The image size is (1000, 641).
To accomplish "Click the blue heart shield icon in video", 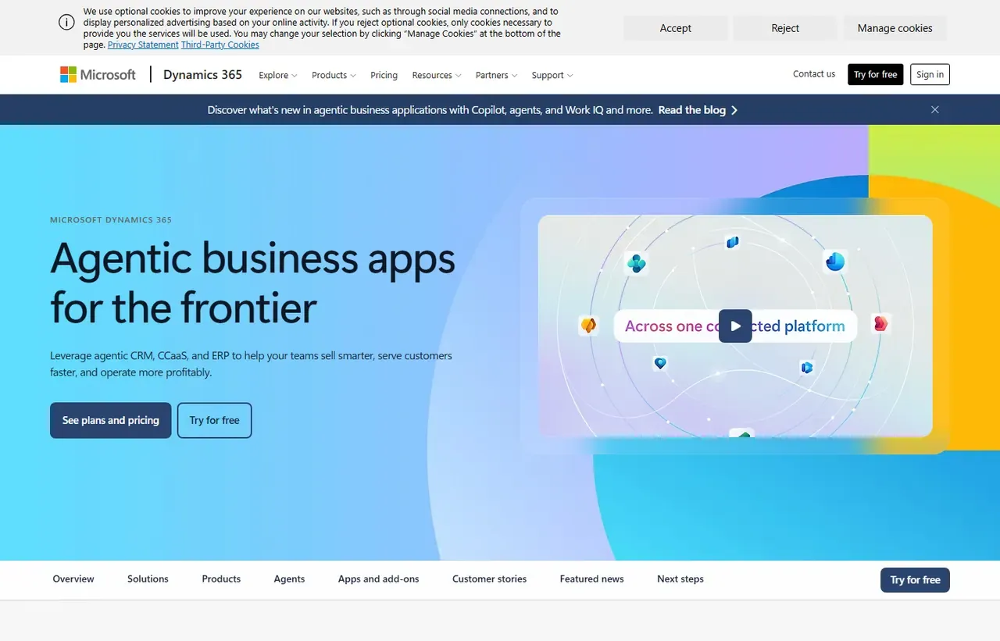I will pyautogui.click(x=660, y=363).
